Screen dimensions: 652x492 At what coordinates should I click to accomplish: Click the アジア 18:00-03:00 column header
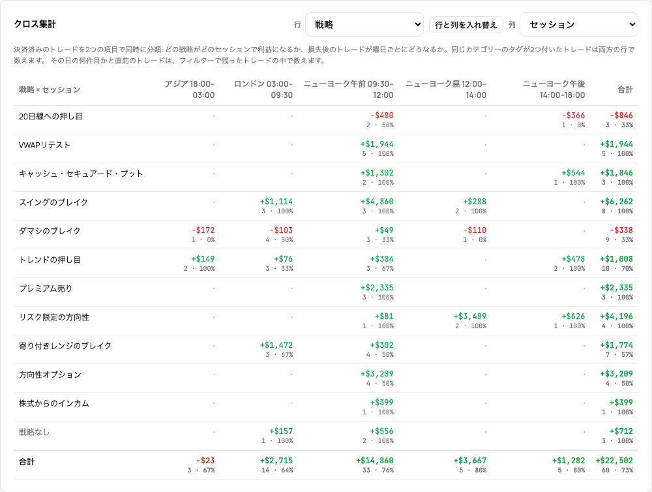click(x=190, y=89)
